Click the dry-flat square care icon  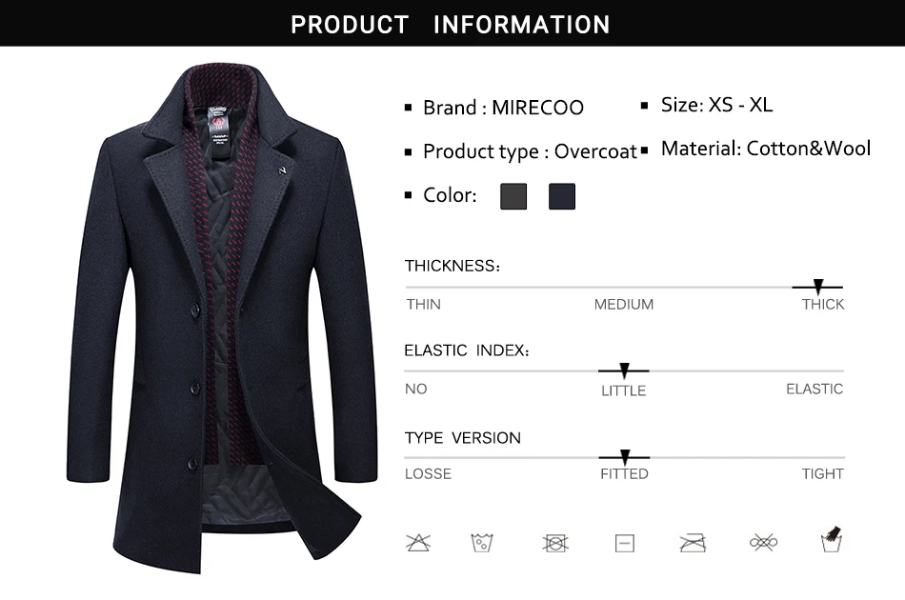tap(625, 543)
